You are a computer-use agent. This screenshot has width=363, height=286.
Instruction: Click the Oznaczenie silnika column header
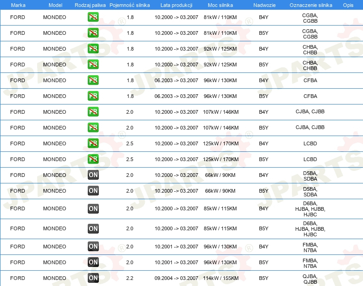click(311, 5)
